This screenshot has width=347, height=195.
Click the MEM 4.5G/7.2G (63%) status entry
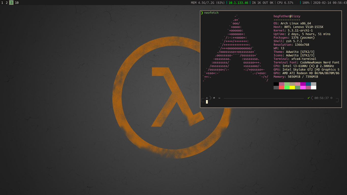pyautogui.click(x=208, y=3)
